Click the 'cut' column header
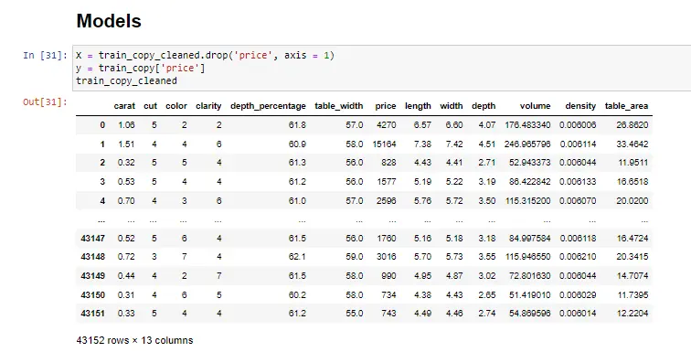This screenshot has width=691, height=352. click(x=150, y=106)
